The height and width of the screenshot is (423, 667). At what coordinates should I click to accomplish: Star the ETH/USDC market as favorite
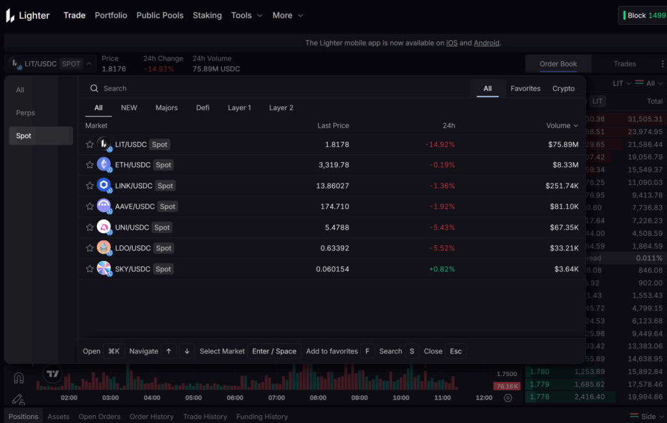(90, 165)
